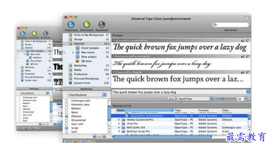
Task: Toggle the Script classification checkbox
Action: pos(66,128)
